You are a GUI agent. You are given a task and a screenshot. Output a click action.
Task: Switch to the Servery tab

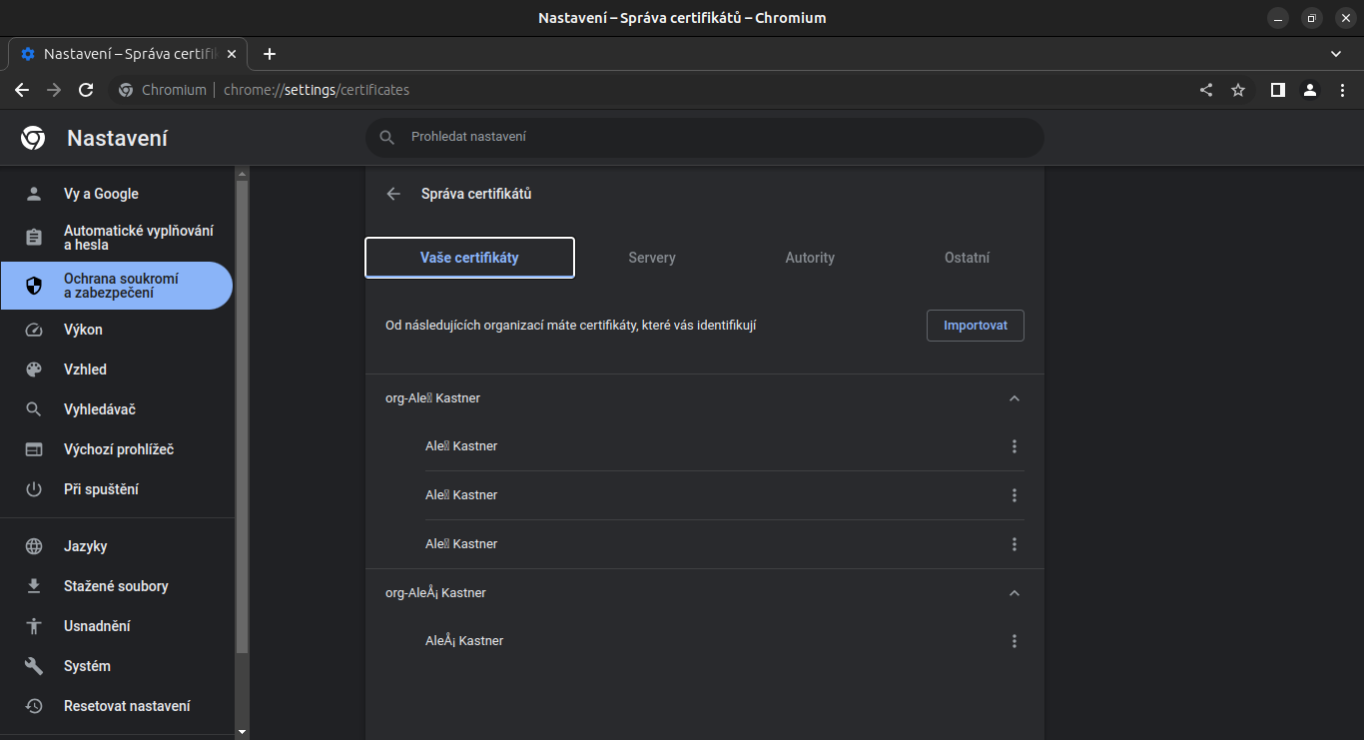pos(651,258)
